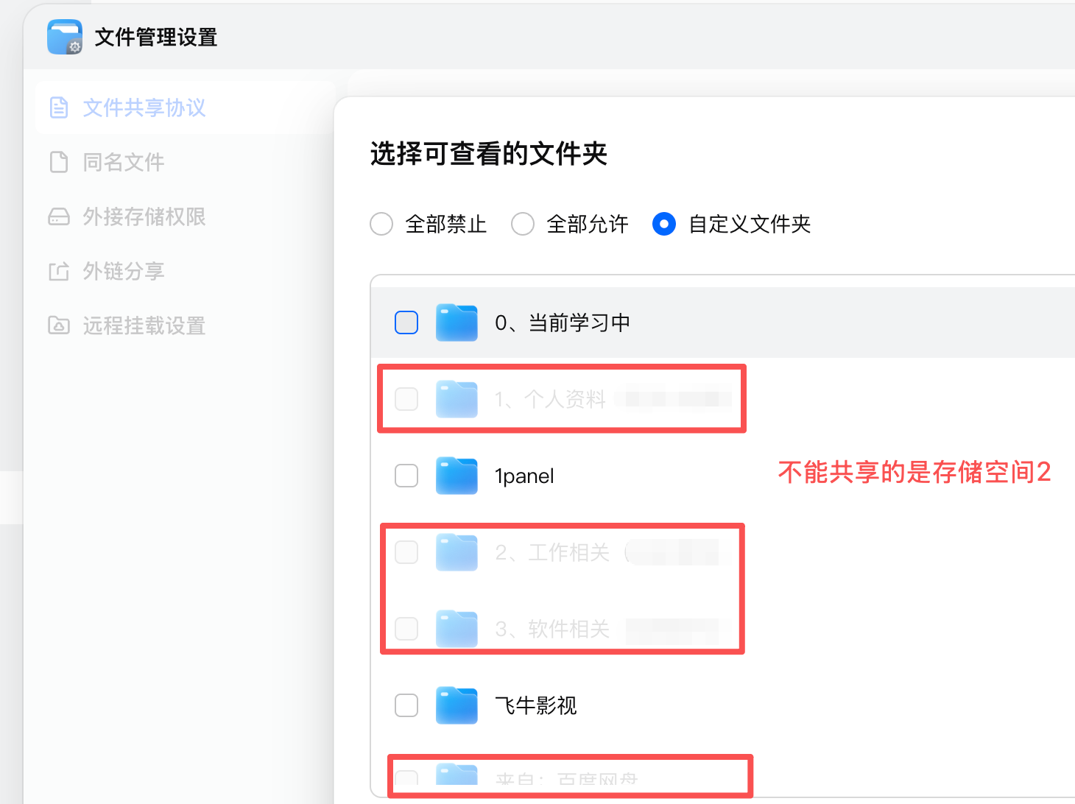The image size is (1075, 804).
Task: Click the 0、当前学习中 folder icon
Action: click(x=457, y=322)
